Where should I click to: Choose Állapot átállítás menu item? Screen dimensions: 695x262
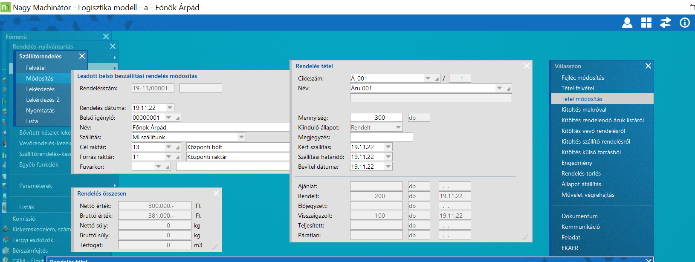point(581,184)
